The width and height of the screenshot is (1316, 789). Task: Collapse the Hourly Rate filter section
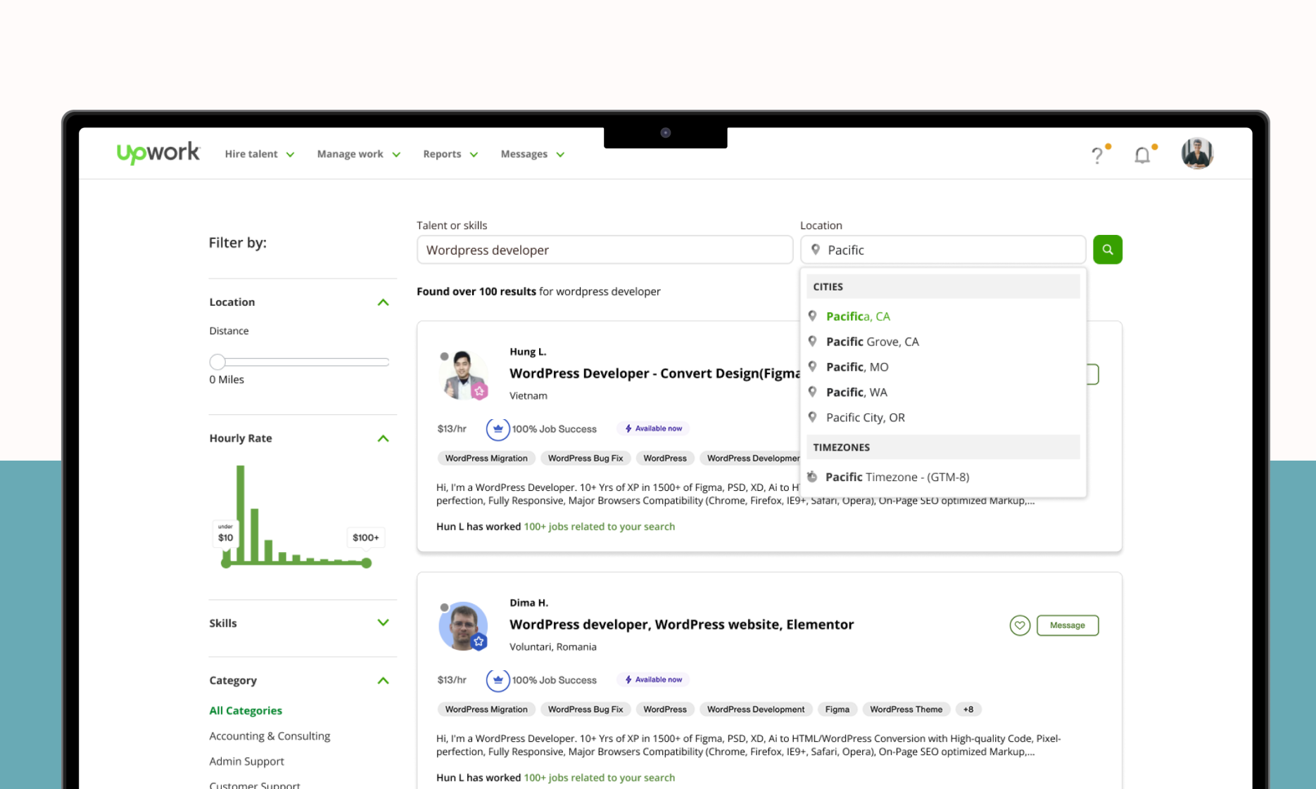coord(383,439)
